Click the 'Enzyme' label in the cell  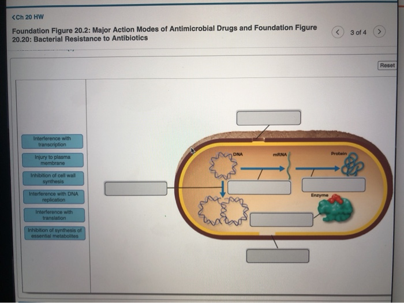point(320,195)
